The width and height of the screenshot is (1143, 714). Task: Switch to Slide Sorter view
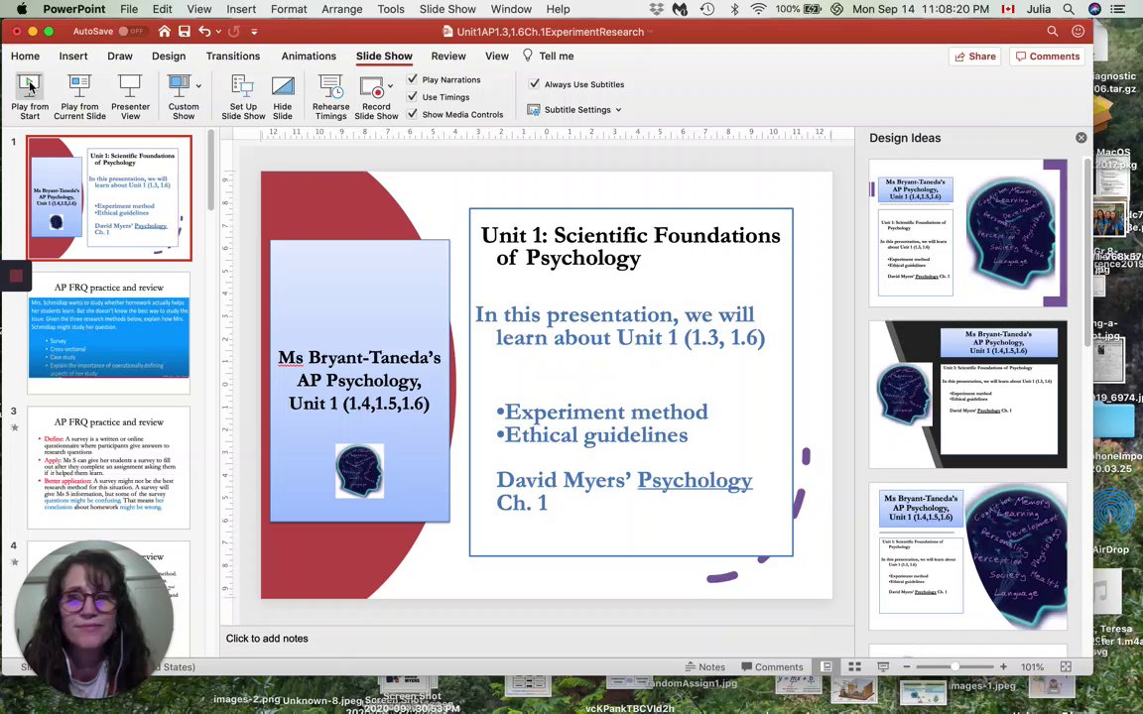coord(854,666)
